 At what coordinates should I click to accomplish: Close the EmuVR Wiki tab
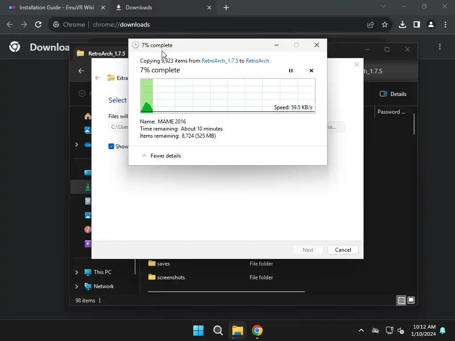[103, 8]
